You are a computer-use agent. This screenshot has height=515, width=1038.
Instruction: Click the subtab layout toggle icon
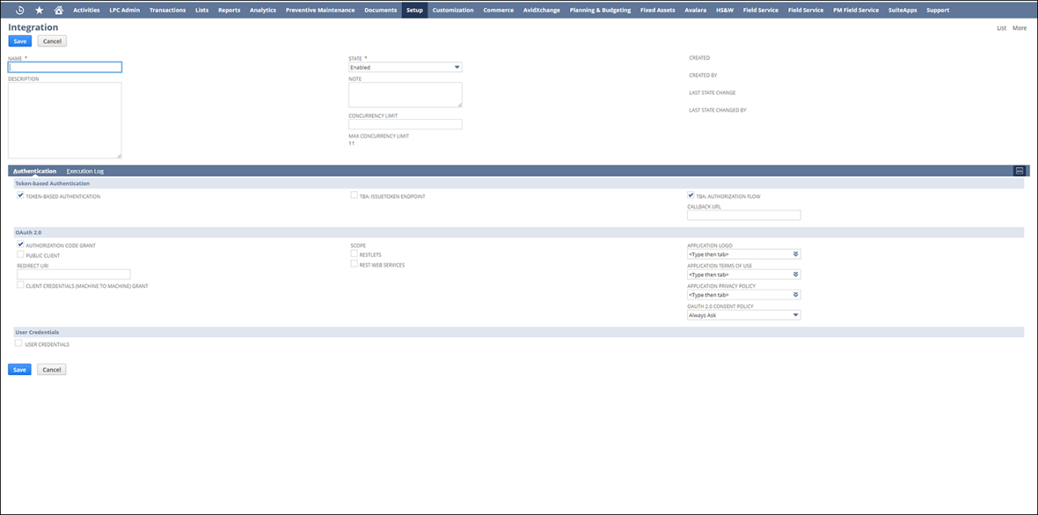(x=1019, y=171)
